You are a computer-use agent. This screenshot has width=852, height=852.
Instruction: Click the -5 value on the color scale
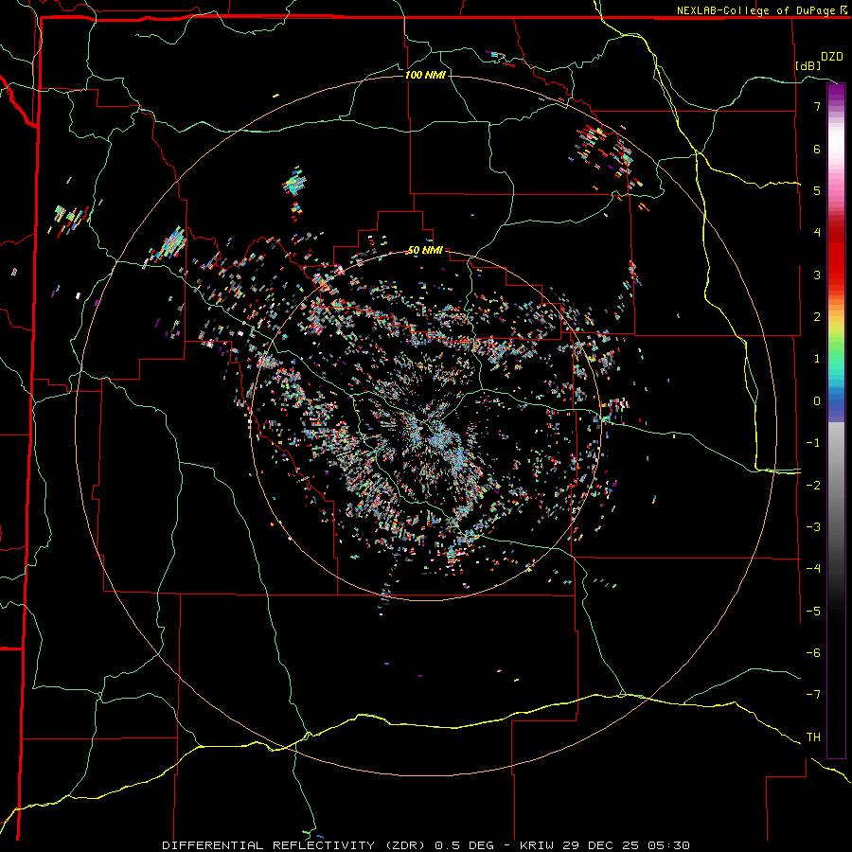tap(813, 612)
